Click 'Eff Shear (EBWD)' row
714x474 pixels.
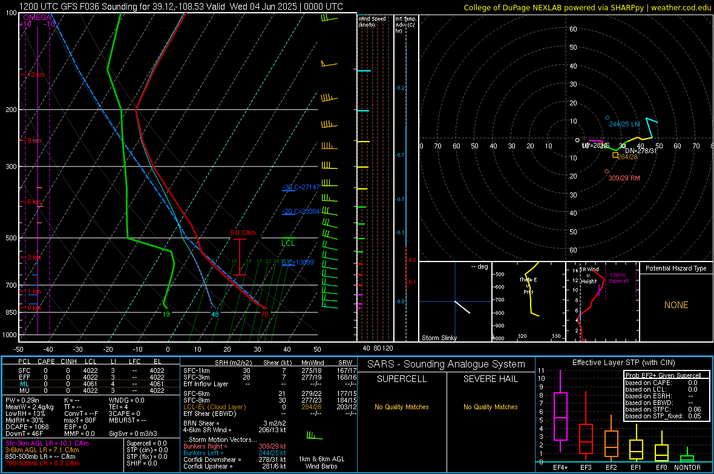tap(270, 413)
